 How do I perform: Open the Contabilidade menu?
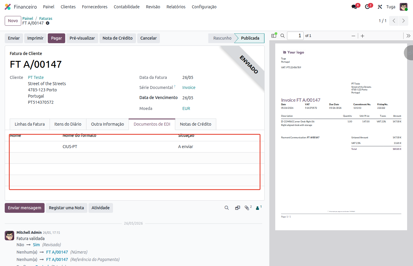coord(127,7)
